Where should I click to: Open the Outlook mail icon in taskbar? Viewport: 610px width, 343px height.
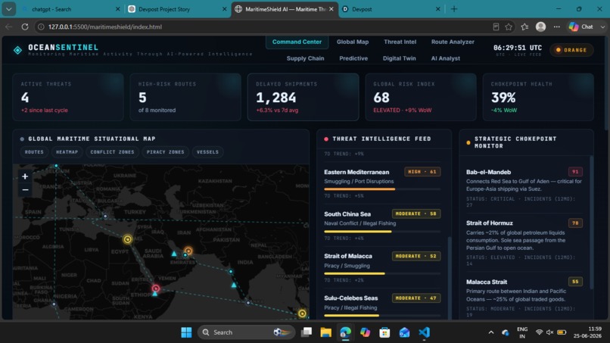(x=404, y=332)
